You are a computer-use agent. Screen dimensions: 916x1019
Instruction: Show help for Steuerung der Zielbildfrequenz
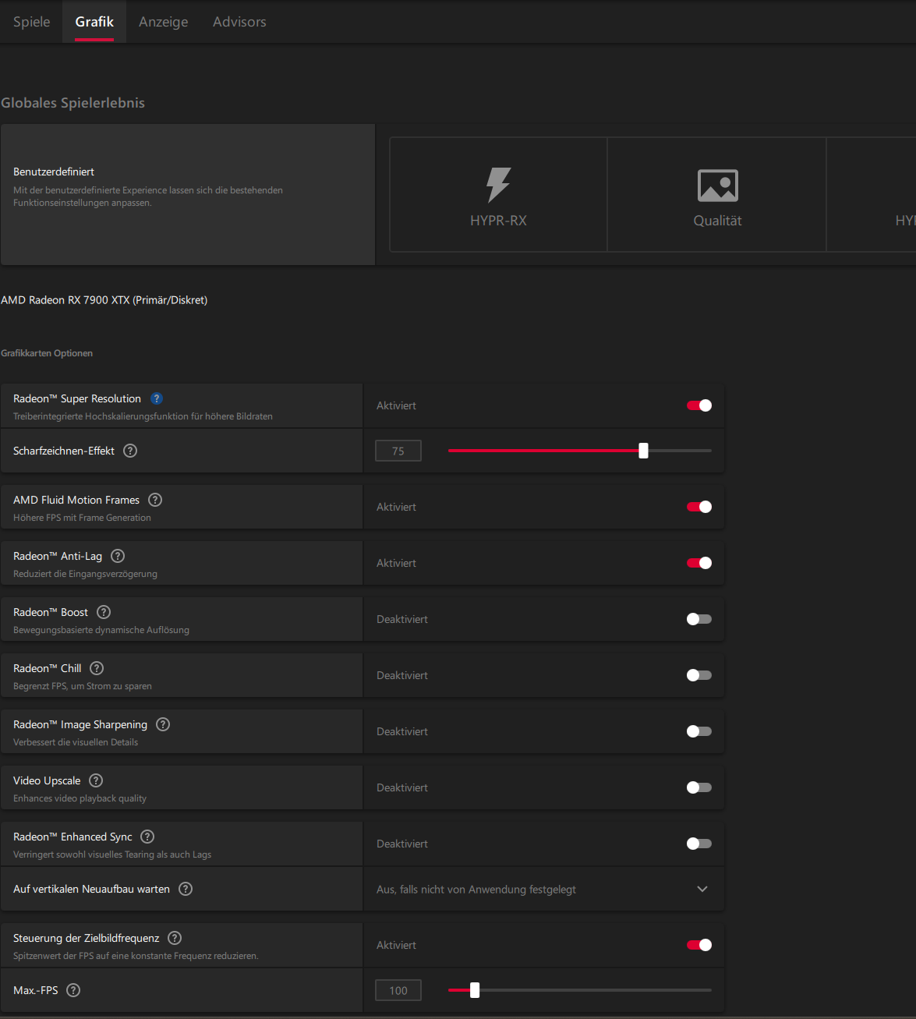pos(175,938)
